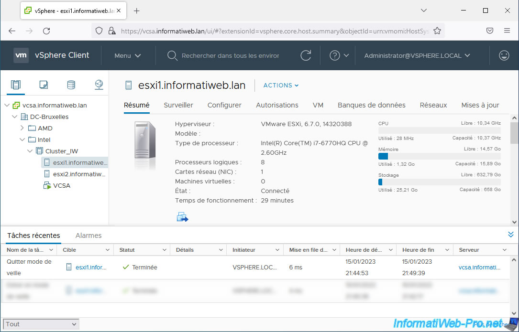Image resolution: width=519 pixels, height=332 pixels.
Task: Click the site security lock icon
Action: pyautogui.click(x=112, y=31)
